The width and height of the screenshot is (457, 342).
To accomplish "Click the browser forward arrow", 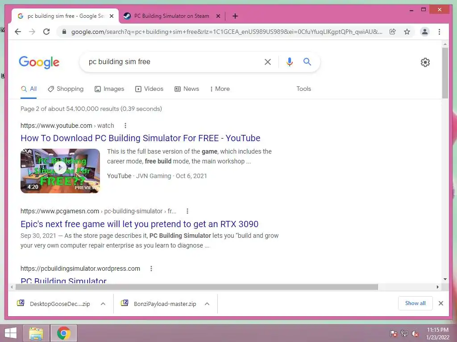I will coord(32,32).
